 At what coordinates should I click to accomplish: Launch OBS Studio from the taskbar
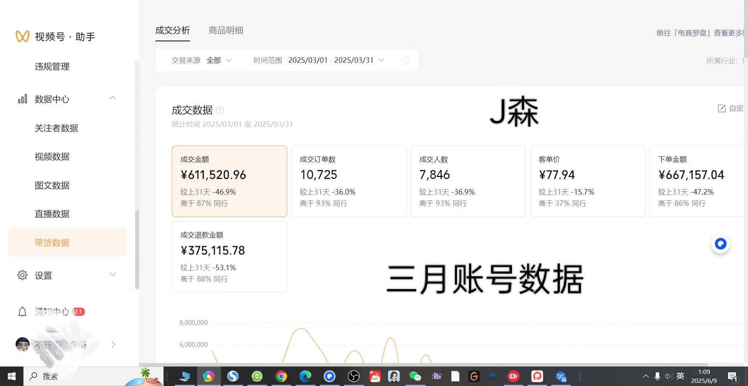pos(354,376)
